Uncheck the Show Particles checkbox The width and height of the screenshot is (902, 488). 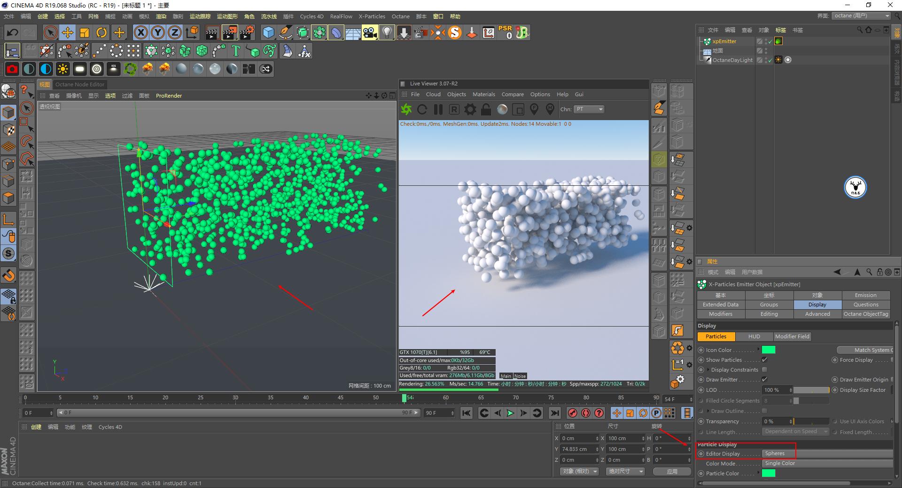765,360
